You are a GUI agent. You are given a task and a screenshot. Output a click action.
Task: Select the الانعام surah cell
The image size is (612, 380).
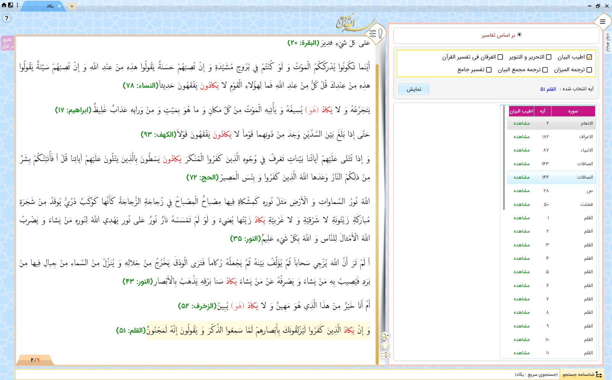point(587,123)
